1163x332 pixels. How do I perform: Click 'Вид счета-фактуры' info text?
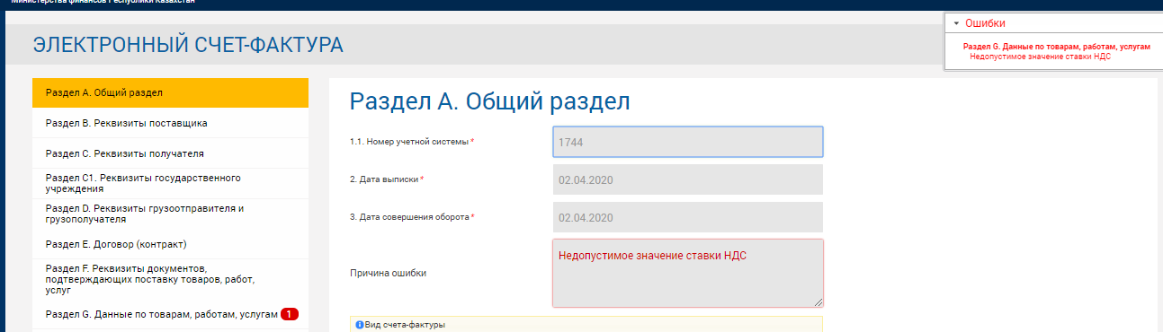point(405,325)
